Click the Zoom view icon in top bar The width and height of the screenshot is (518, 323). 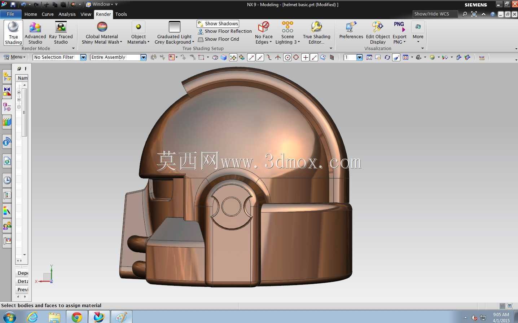pyautogui.click(x=369, y=57)
